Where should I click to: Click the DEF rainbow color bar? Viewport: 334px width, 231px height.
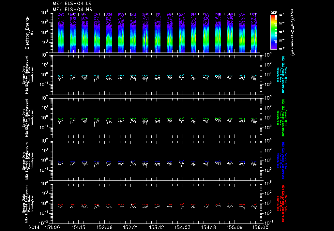point(274,32)
